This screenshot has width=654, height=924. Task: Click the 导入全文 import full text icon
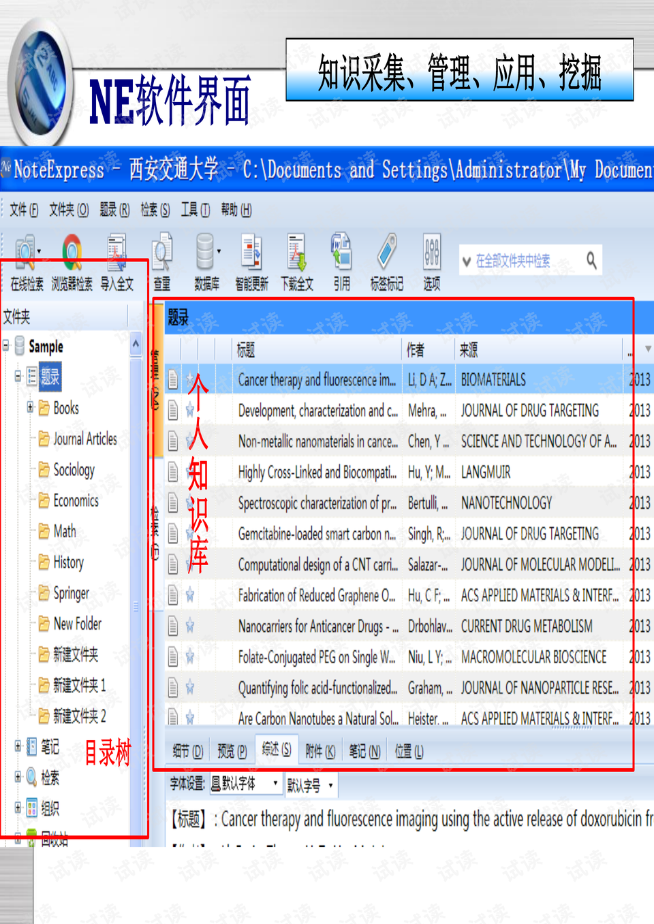pyautogui.click(x=116, y=253)
